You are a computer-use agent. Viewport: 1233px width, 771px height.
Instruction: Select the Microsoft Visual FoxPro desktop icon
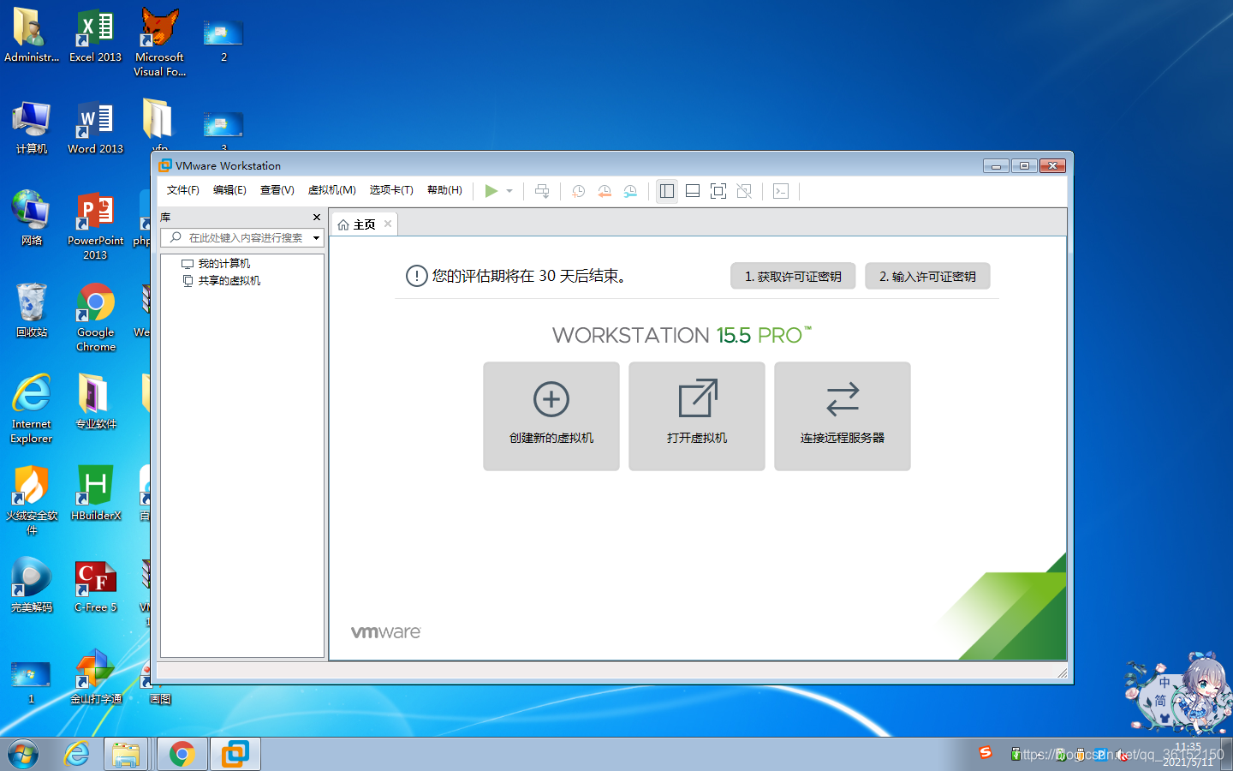click(159, 43)
